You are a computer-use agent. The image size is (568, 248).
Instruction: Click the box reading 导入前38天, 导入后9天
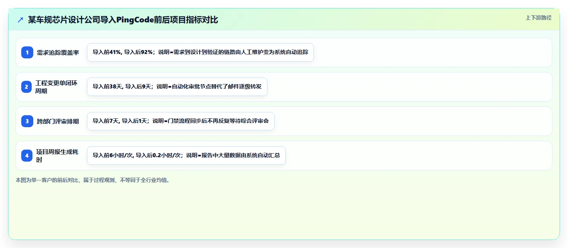(177, 87)
